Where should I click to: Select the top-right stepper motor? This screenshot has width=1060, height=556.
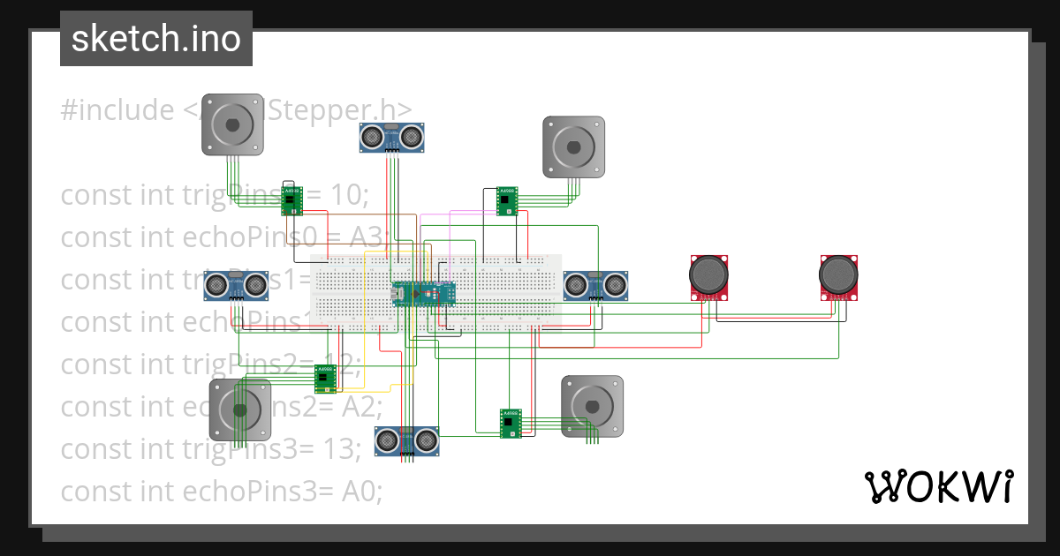click(575, 145)
